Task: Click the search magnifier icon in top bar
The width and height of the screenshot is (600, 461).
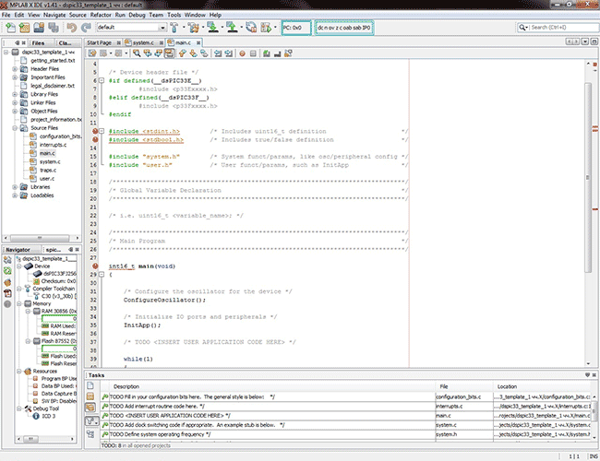Action: click(522, 28)
